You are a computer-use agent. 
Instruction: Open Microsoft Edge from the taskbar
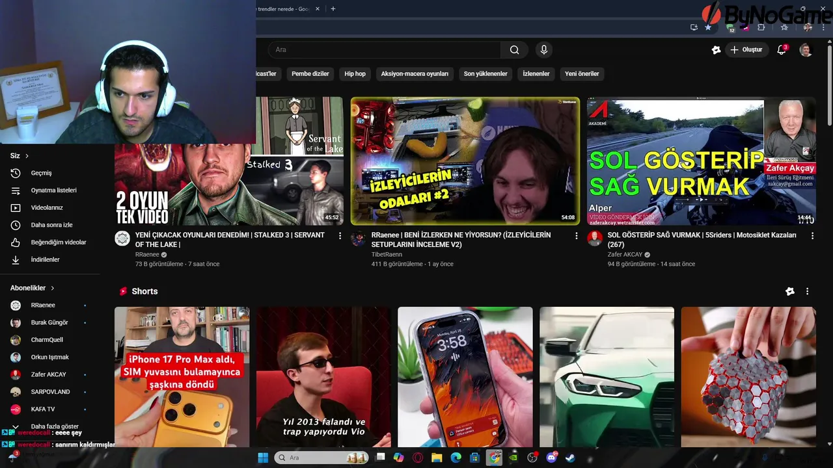[456, 458]
